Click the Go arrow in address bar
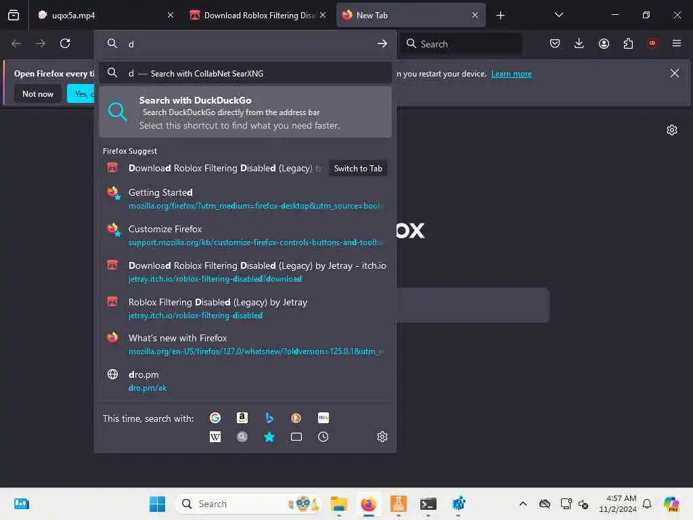This screenshot has height=520, width=693. coord(382,43)
